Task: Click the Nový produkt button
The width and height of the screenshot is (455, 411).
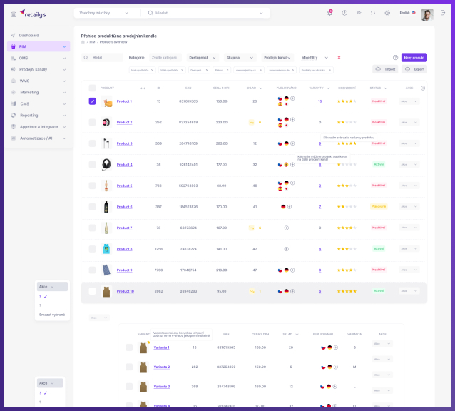Action: (414, 57)
